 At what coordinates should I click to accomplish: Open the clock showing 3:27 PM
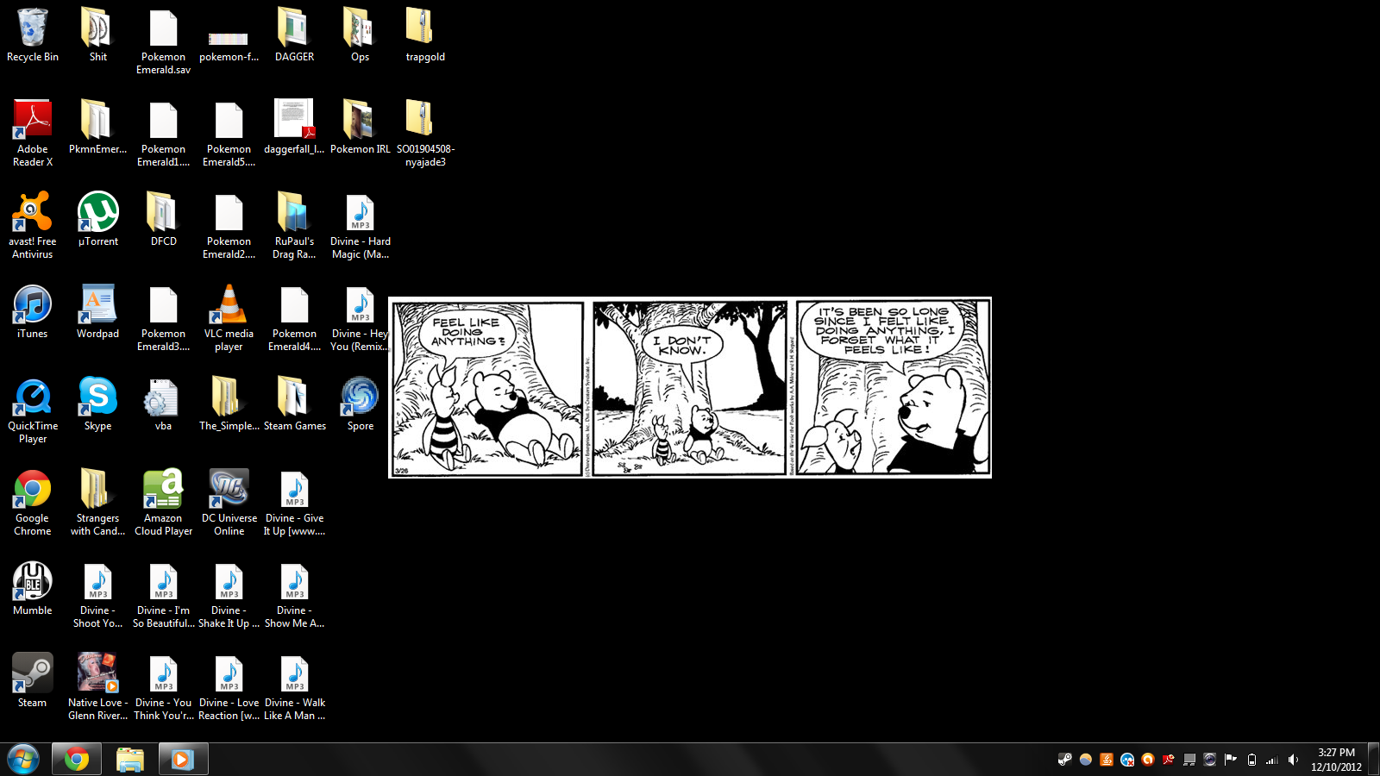coord(1336,760)
